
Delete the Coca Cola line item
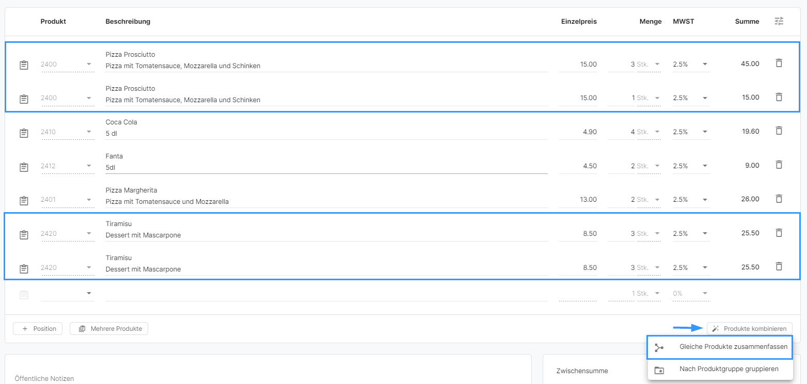coord(779,131)
